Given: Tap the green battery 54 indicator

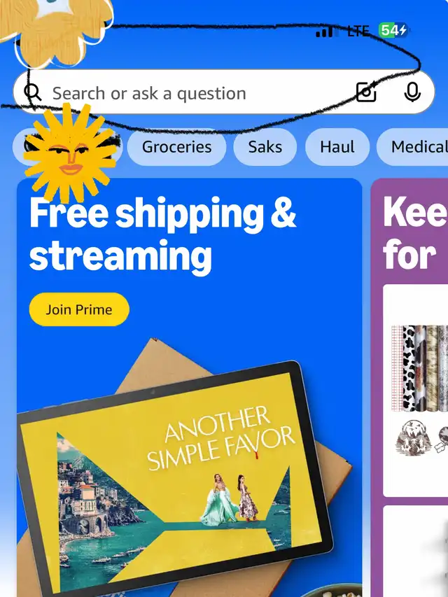Looking at the screenshot, I should 393,30.
